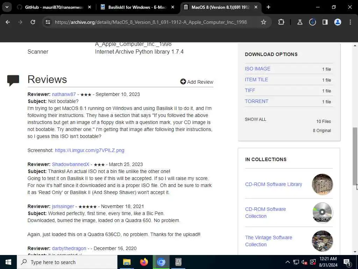The image size is (358, 269).
Task: Click scrollbar down arrow
Action: pyautogui.click(x=355, y=252)
